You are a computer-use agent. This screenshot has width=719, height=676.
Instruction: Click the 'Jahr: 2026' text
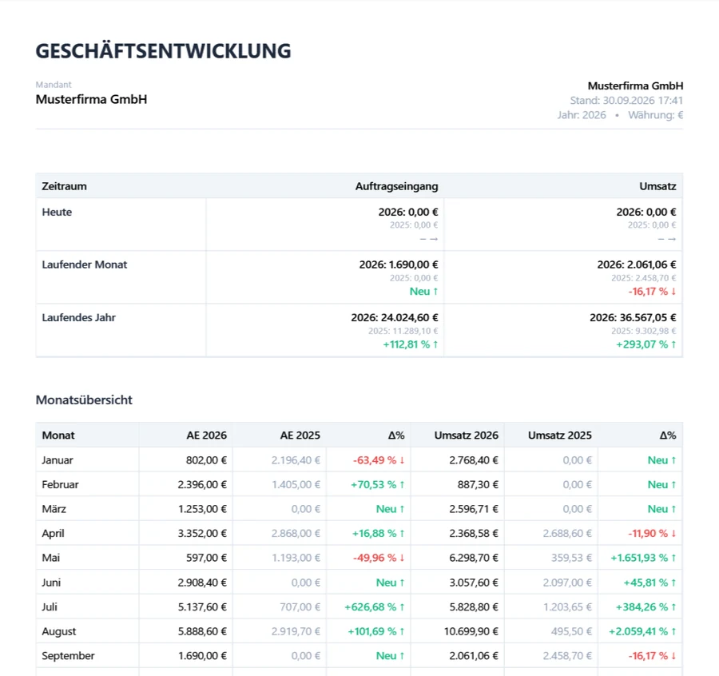tap(582, 115)
